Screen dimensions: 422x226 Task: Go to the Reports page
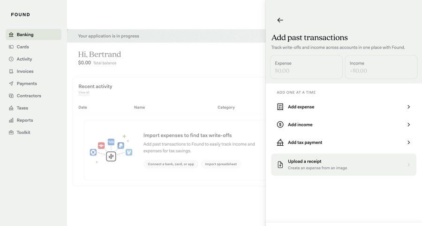tap(33, 120)
